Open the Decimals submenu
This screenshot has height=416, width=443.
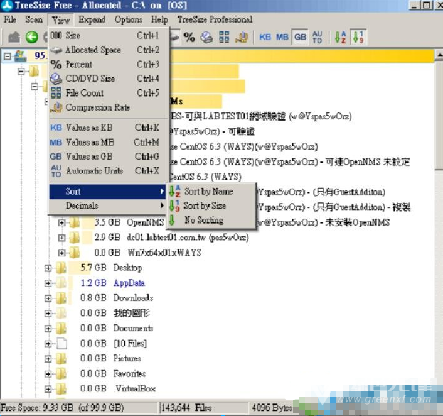(107, 205)
